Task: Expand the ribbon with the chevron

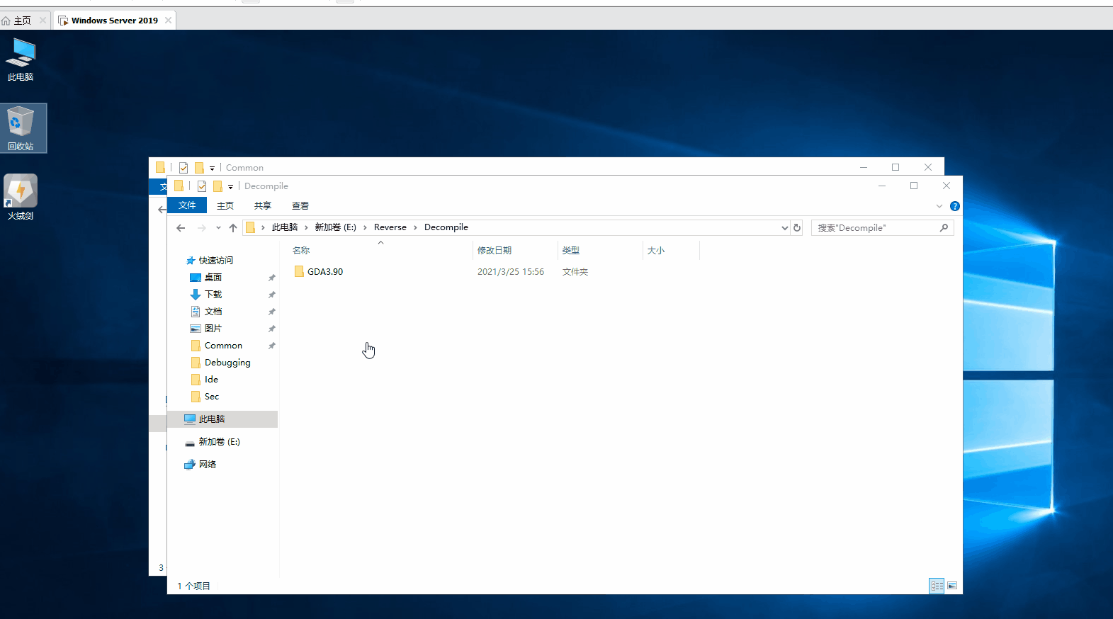Action: pos(939,206)
